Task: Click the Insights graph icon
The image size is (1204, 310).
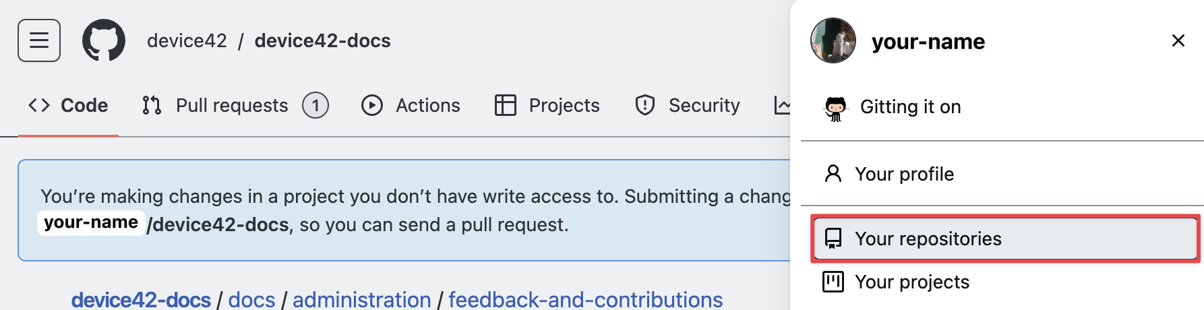Action: pos(782,106)
